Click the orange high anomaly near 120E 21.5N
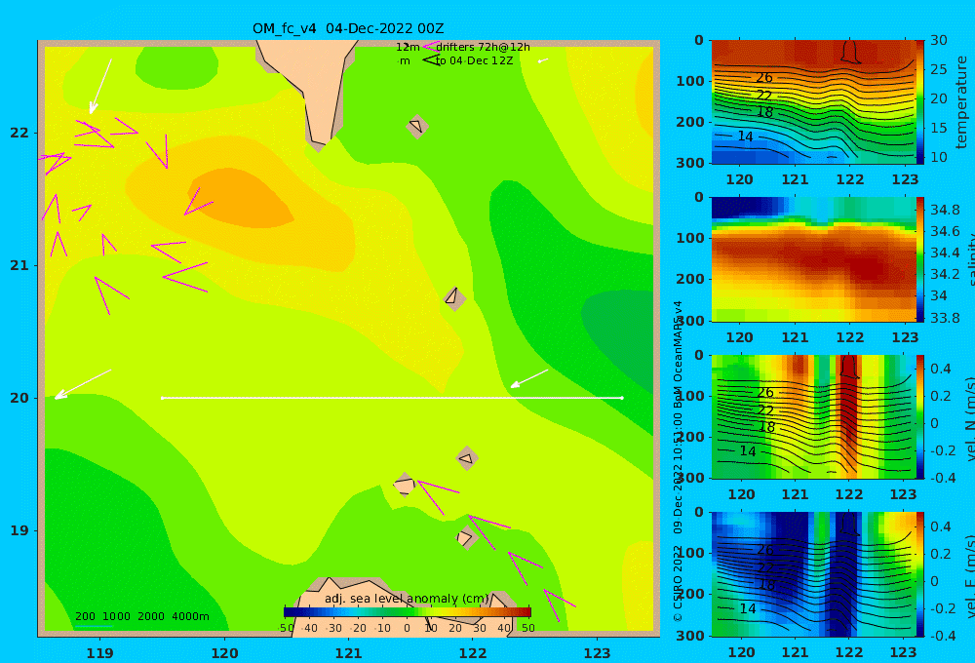Image resolution: width=975 pixels, height=663 pixels. point(241,197)
